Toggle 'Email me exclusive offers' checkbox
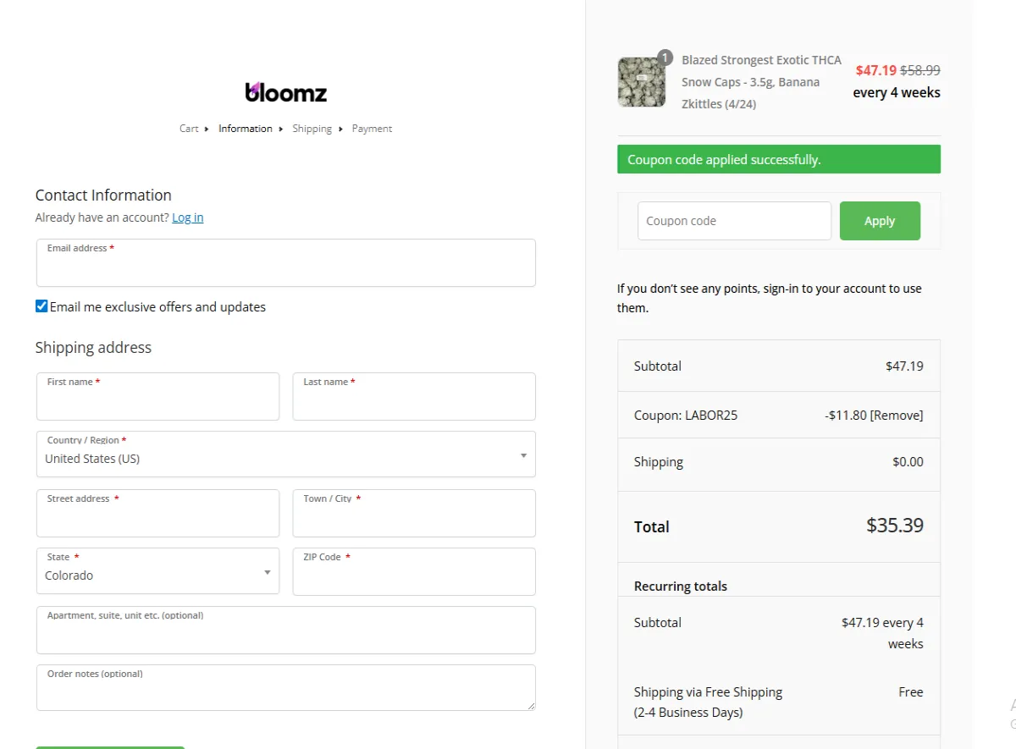1016x749 pixels. [x=41, y=306]
